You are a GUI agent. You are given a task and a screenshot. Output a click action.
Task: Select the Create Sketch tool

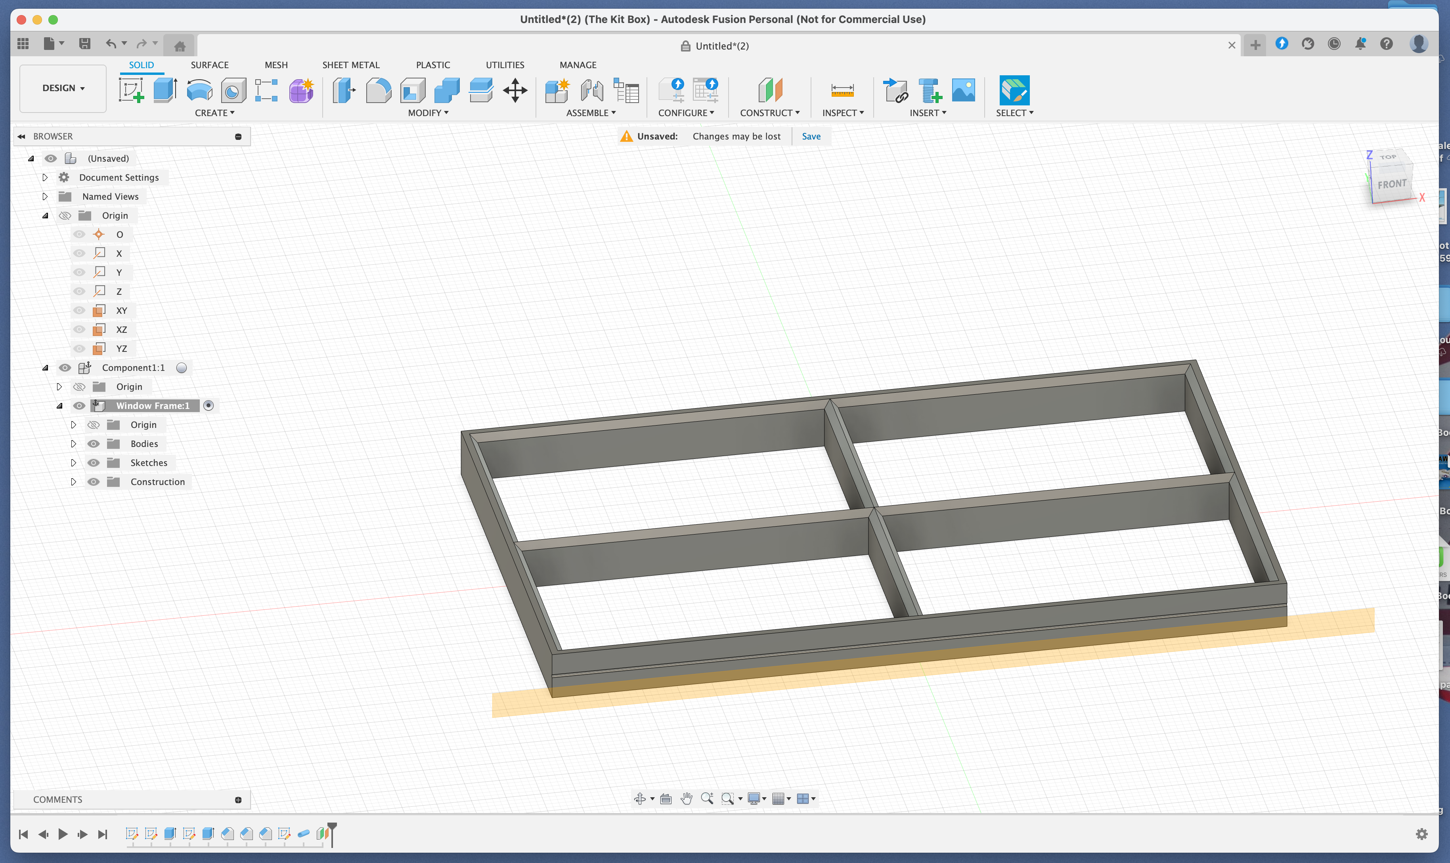point(132,91)
